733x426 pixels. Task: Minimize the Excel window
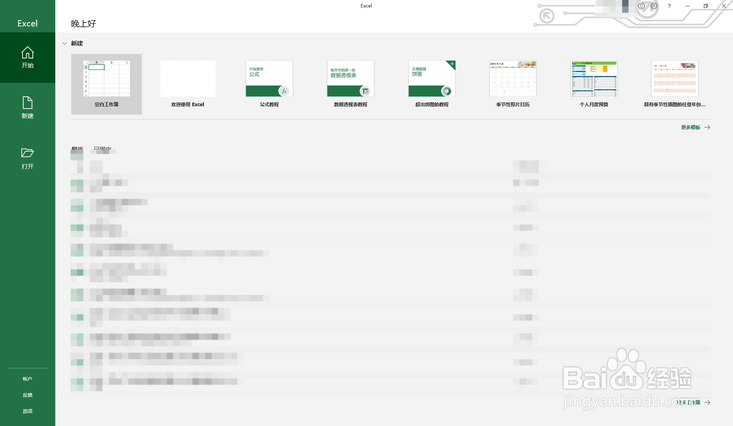(688, 6)
